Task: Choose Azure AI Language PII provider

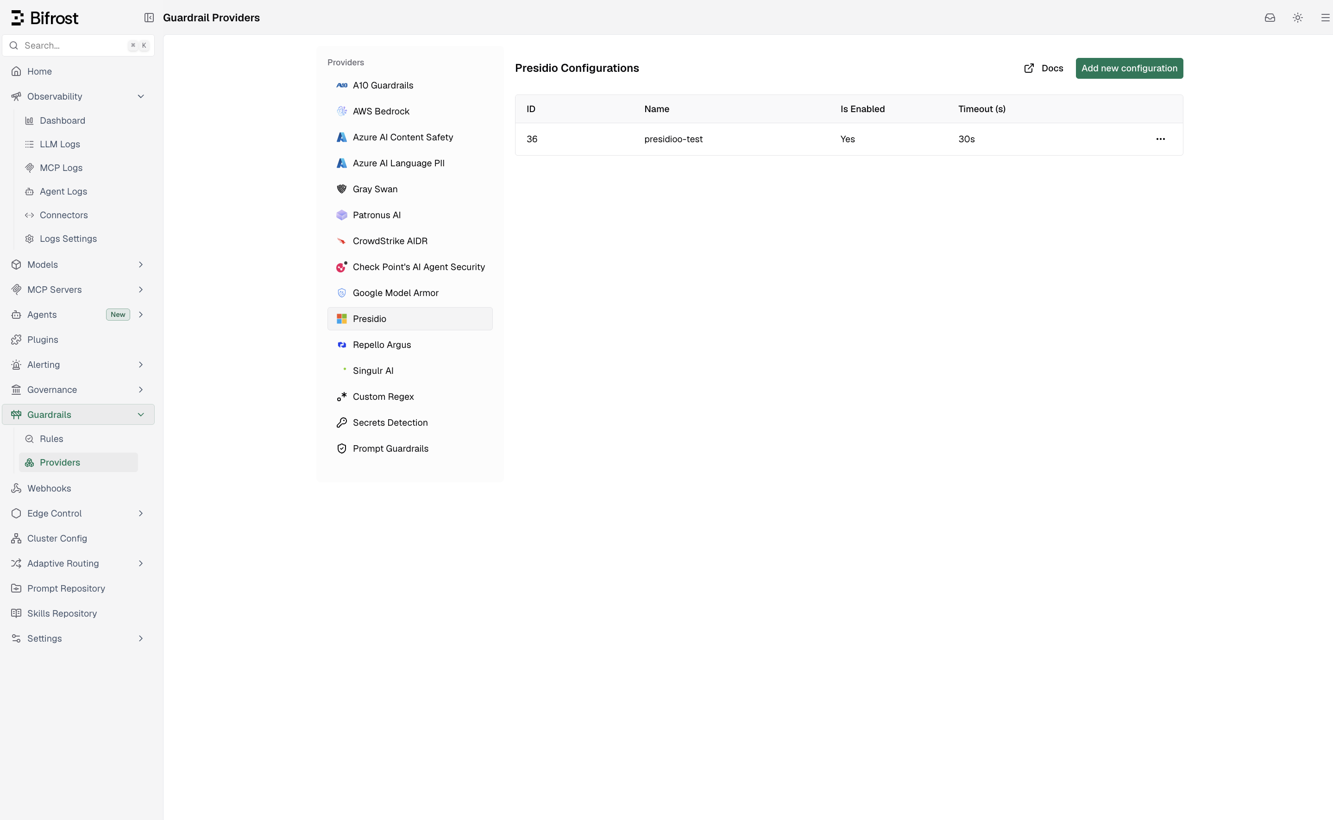Action: pos(410,163)
